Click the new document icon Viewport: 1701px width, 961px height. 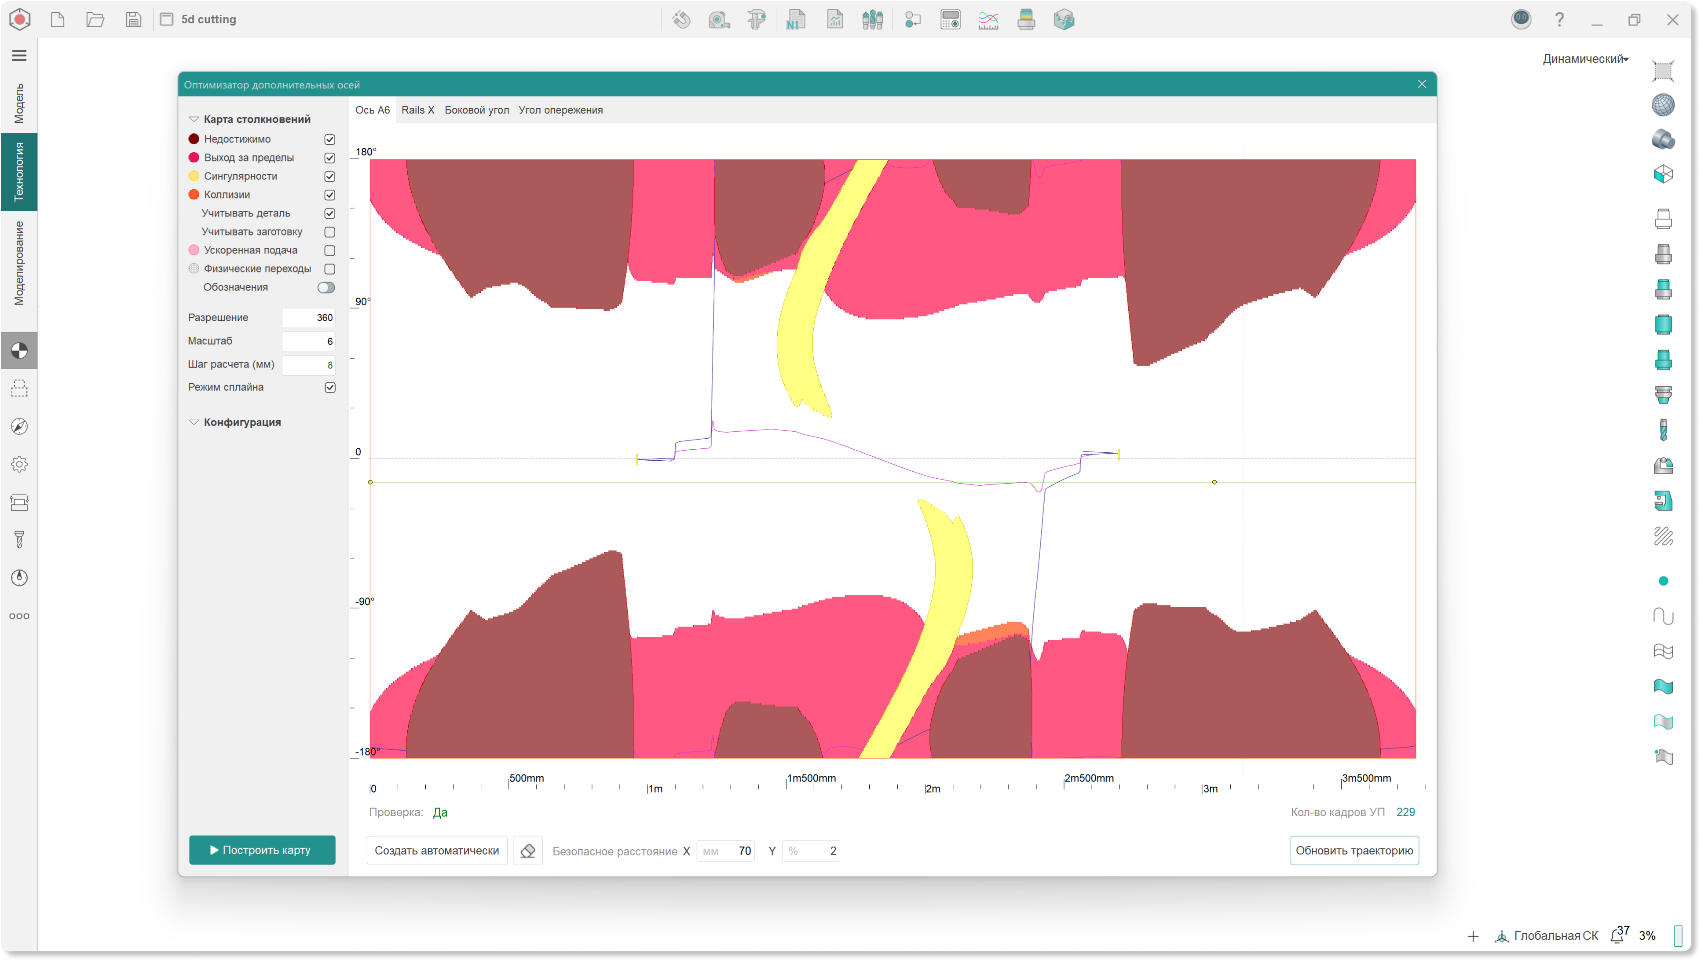point(58,20)
